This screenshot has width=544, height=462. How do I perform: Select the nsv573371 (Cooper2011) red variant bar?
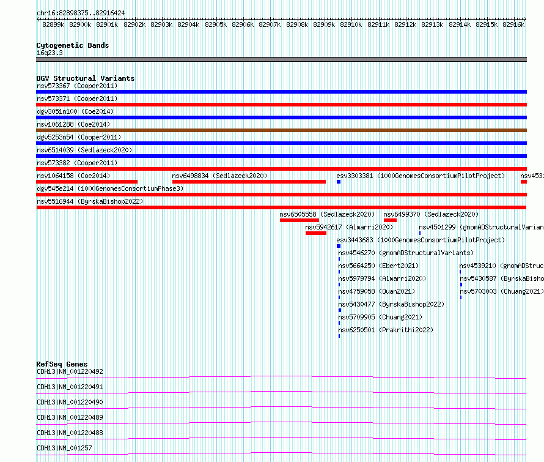point(281,105)
